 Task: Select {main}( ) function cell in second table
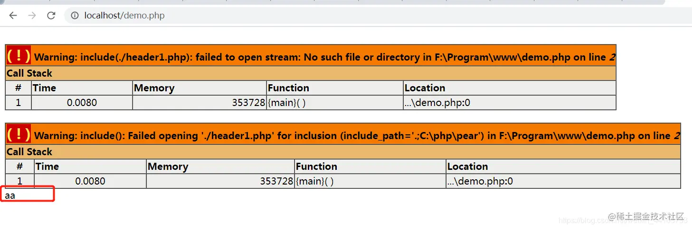[x=314, y=181]
